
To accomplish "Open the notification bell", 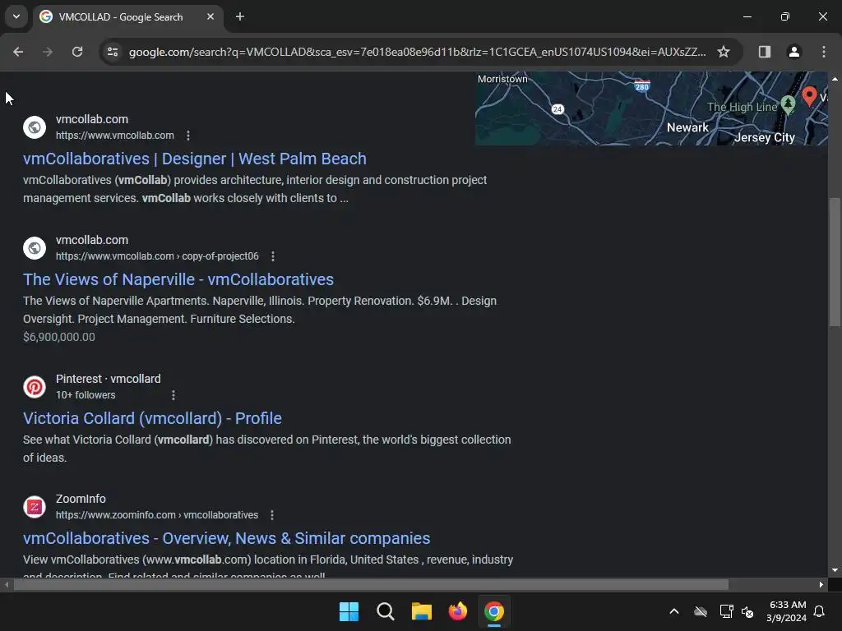I will [x=819, y=611].
